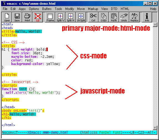Click the Split-H toolbar icon

click(x=70, y=17)
